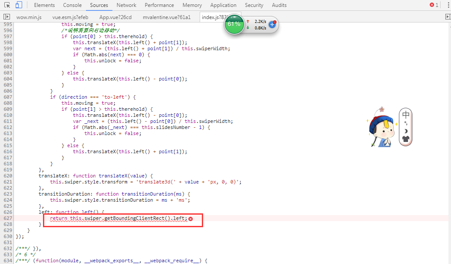This screenshot has height=264, width=451.
Task: Open the IME skin shirt icon
Action: tap(405, 139)
